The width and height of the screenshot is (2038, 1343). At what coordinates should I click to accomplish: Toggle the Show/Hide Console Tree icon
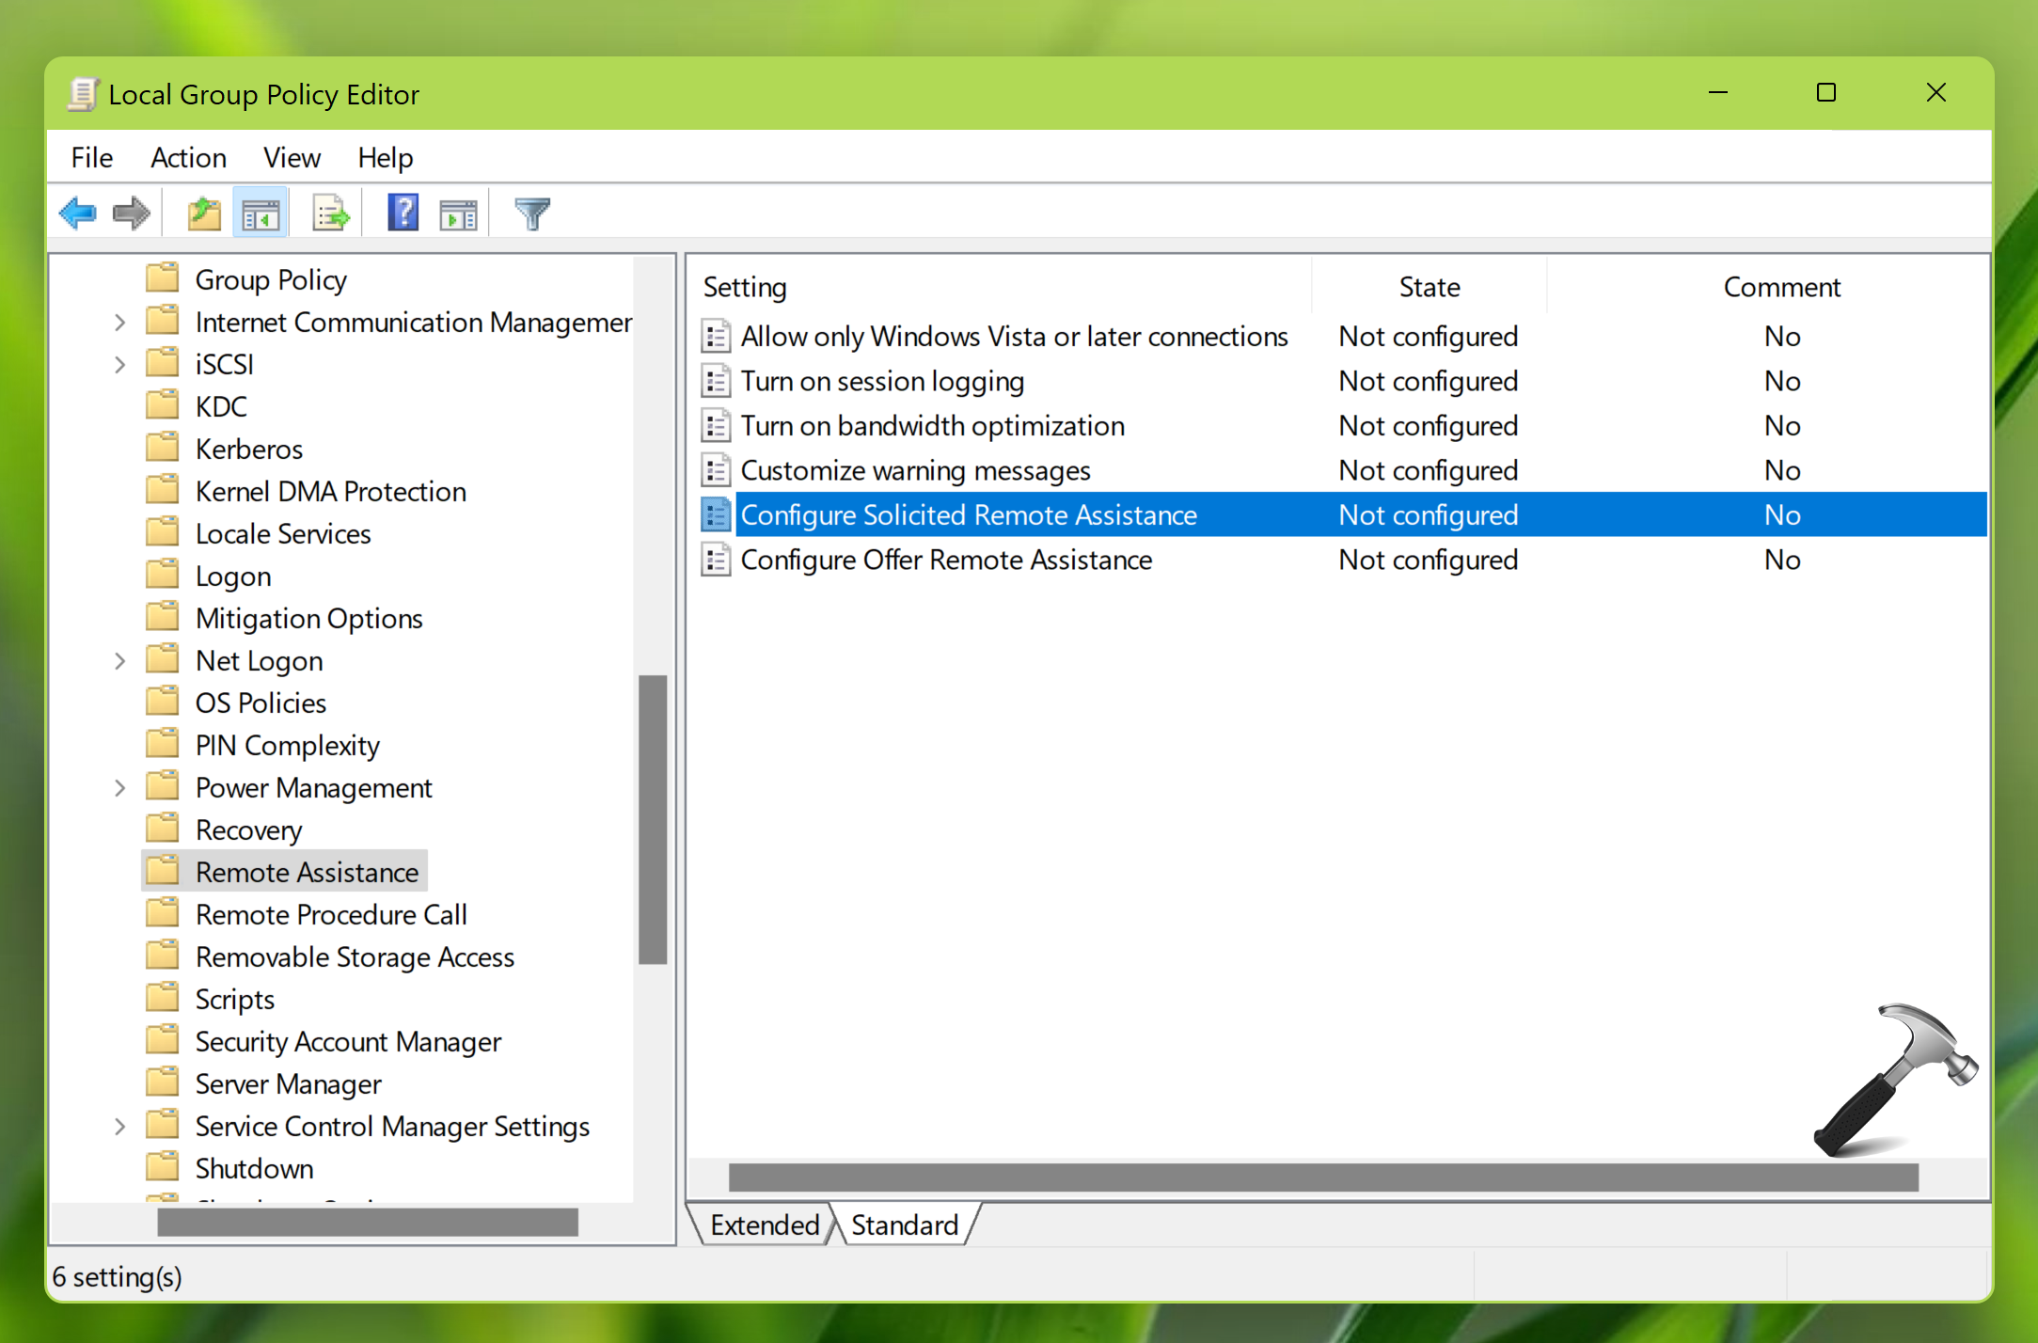[x=260, y=213]
